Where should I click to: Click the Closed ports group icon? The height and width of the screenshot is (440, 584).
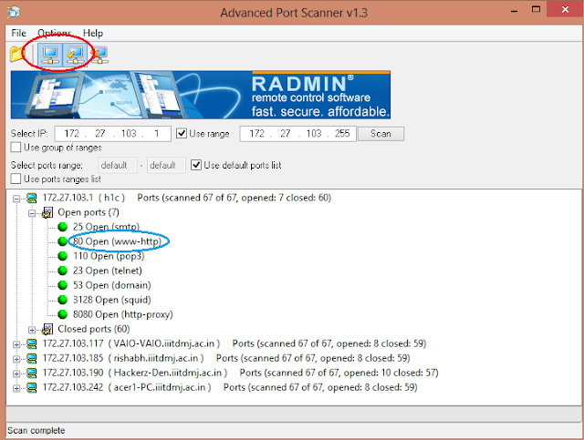coord(47,330)
